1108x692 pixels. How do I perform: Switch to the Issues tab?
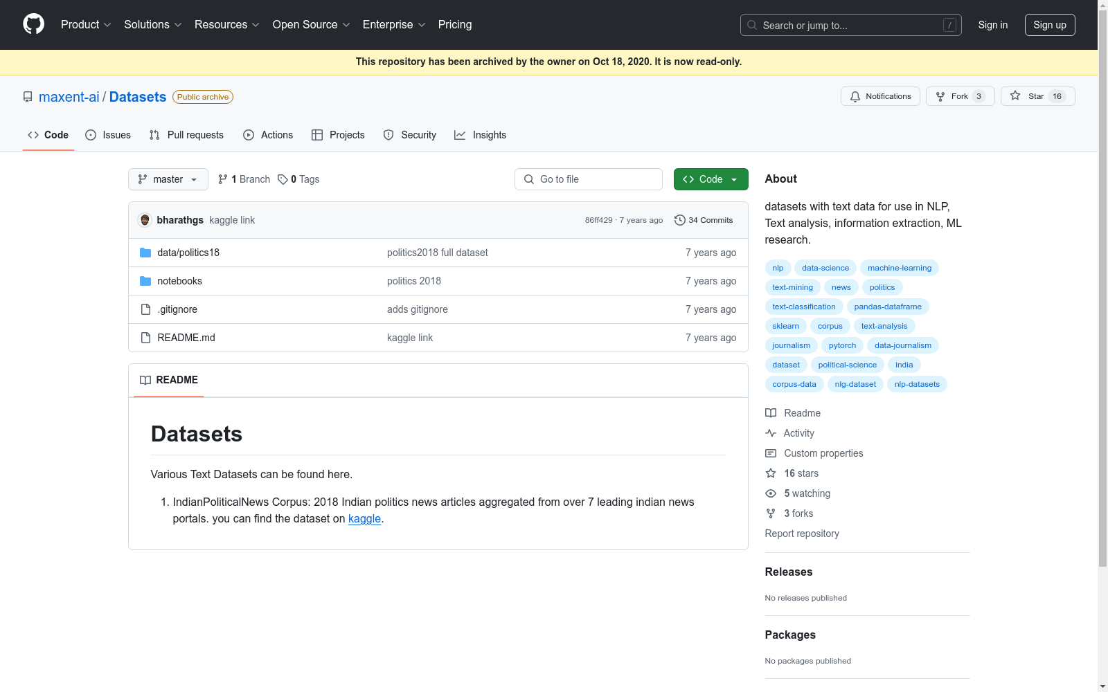pos(108,135)
